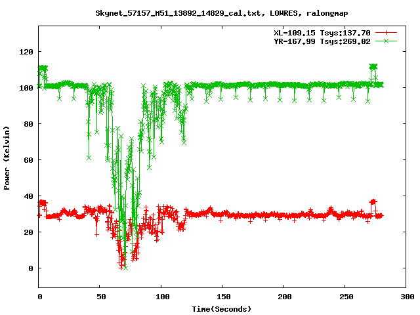Click the 250 x-axis tick label
This screenshot has width=420, height=315.
click(346, 297)
